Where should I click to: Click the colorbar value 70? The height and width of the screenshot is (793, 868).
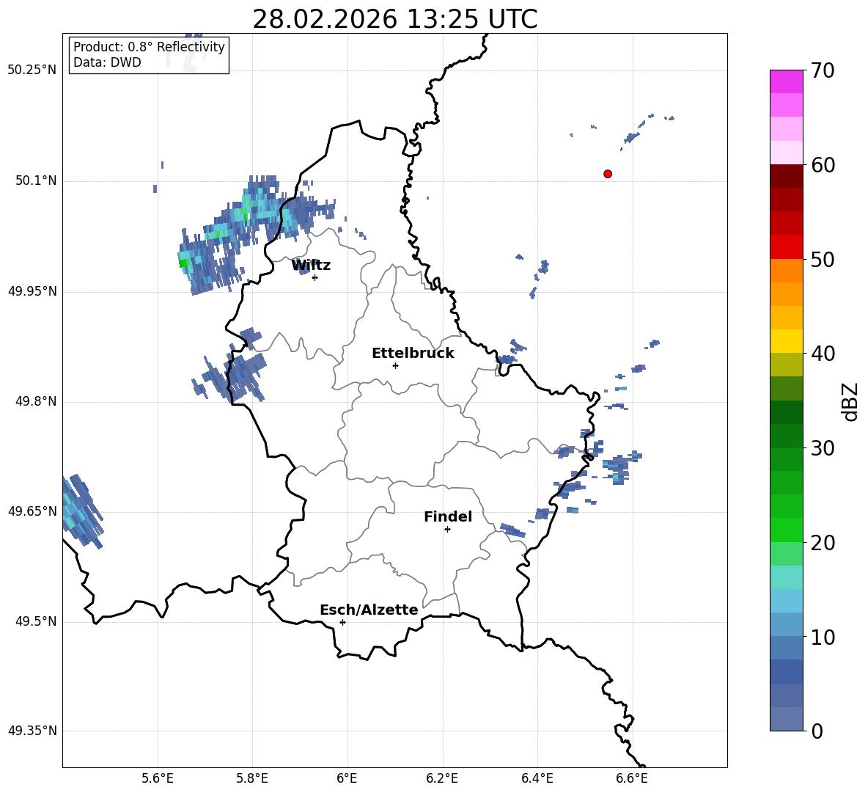click(x=823, y=70)
